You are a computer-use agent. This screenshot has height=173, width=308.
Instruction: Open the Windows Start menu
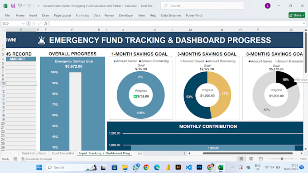tap(39, 167)
